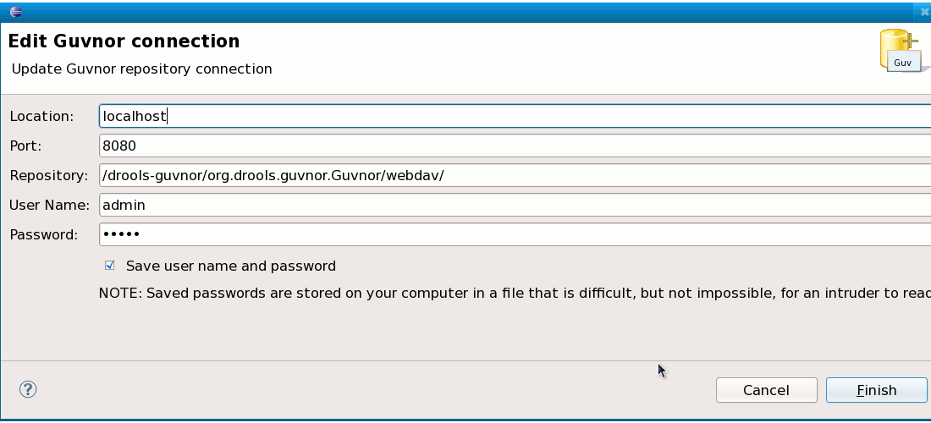
Task: Click the 'Password:' field label
Action: click(44, 235)
